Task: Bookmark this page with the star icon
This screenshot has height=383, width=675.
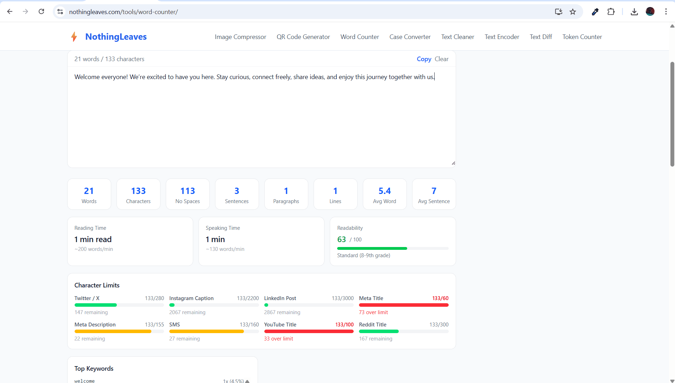Action: 573,12
